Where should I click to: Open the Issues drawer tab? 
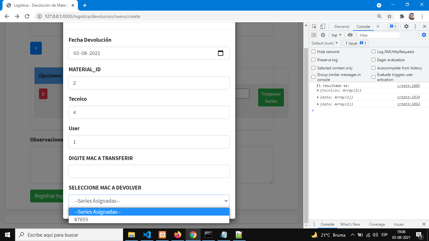pyautogui.click(x=399, y=224)
